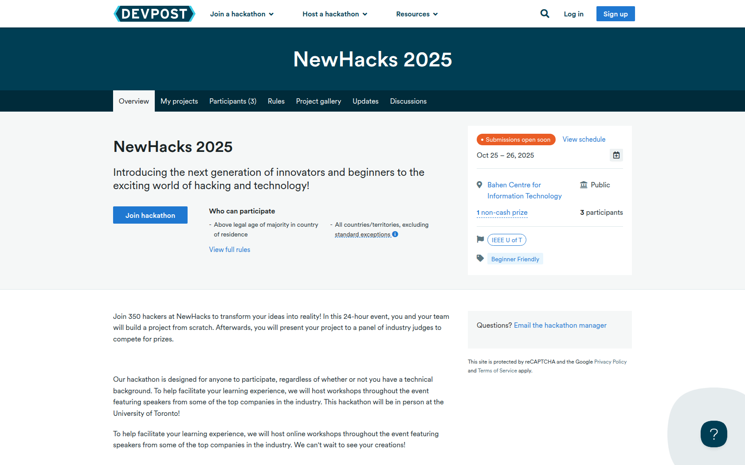
Task: Click the flag icon beside IEEE U of T
Action: (x=480, y=239)
